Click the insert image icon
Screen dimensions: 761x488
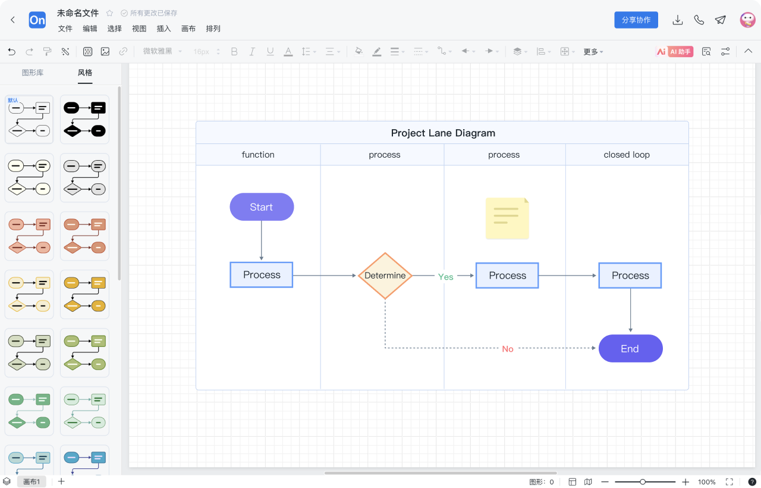pyautogui.click(x=105, y=52)
